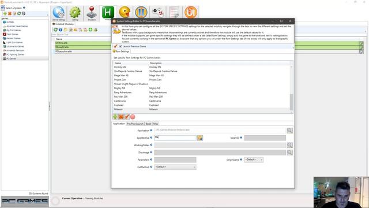Open the joystick Emulators tab
Viewport: 369px width, 208px height.
92,13
